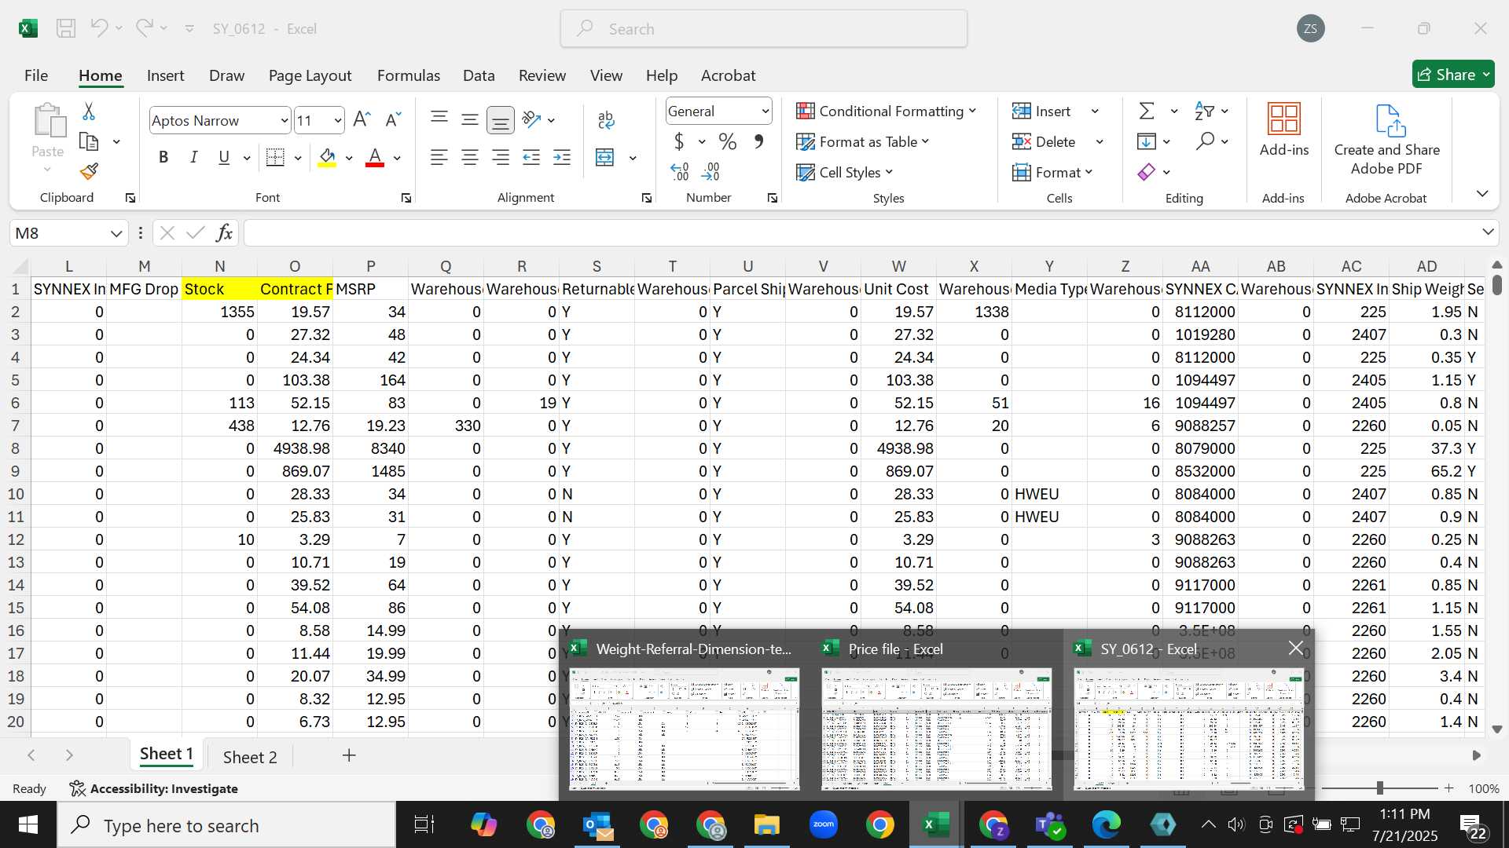The width and height of the screenshot is (1509, 848).
Task: Click the Undo arrow icon
Action: (x=98, y=28)
